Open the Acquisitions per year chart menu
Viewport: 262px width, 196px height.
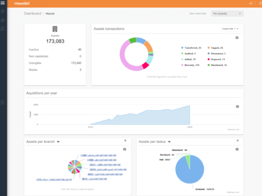(237, 106)
